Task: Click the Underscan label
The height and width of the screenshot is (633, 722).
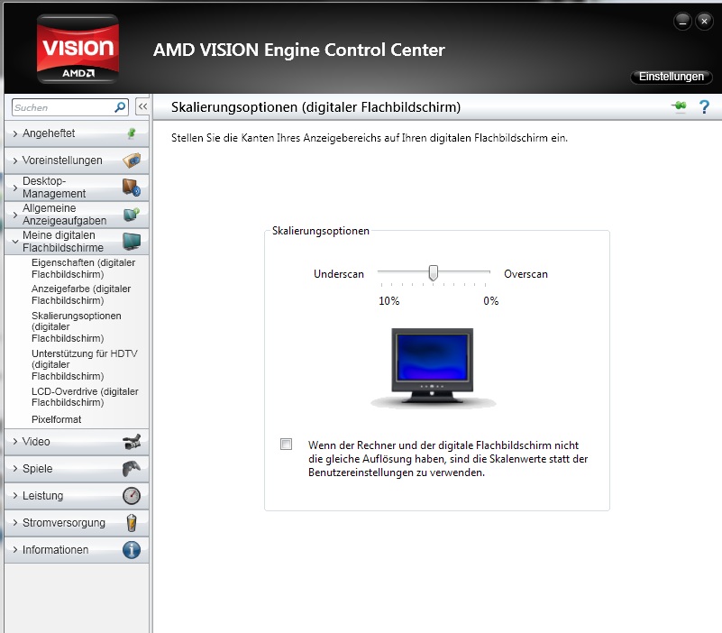Action: click(x=339, y=274)
